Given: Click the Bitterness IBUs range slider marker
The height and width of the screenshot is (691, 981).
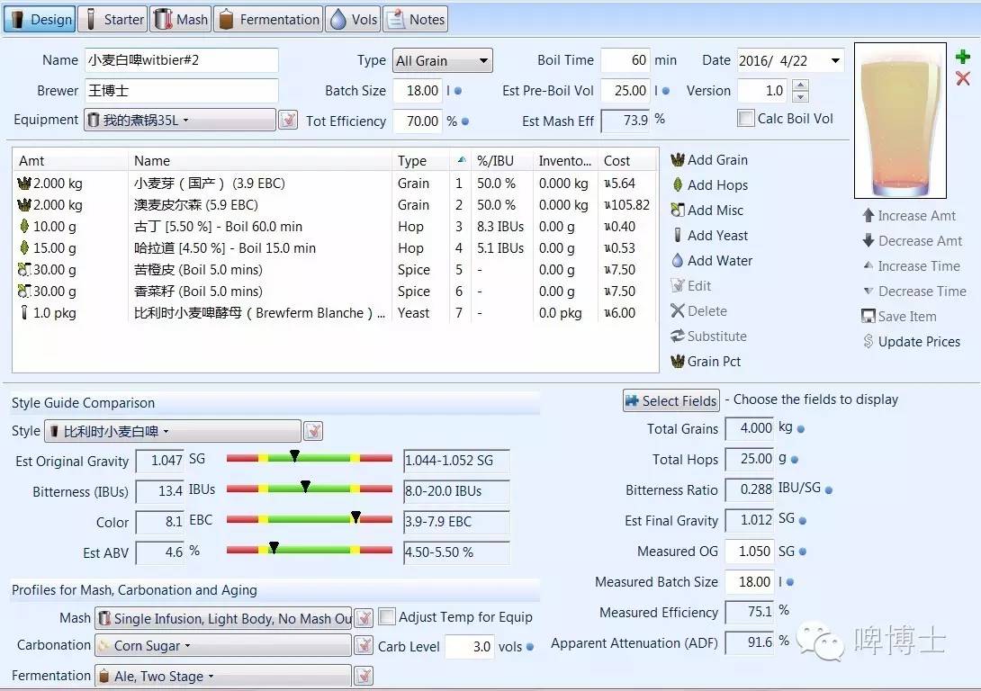Looking at the screenshot, I should [306, 487].
